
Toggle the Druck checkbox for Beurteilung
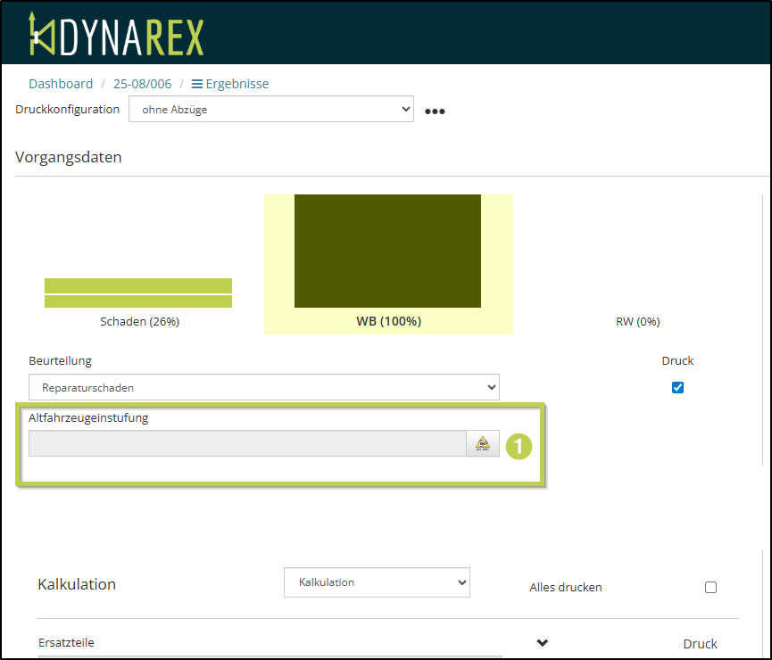coord(677,387)
